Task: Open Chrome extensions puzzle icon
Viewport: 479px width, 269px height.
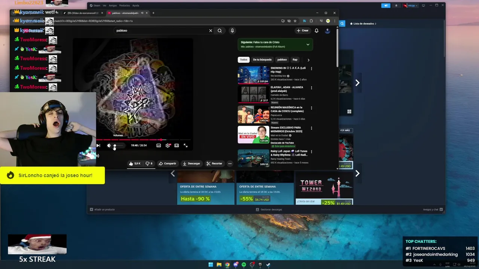Action: point(311,21)
